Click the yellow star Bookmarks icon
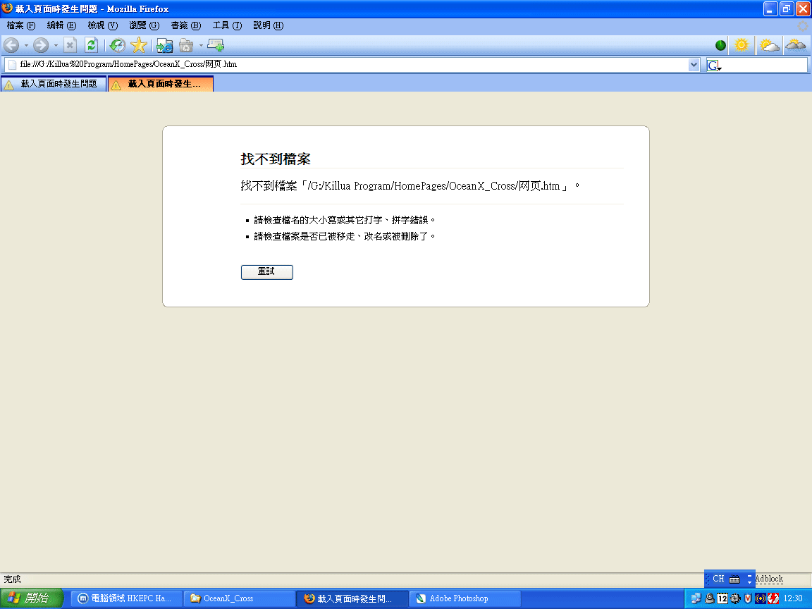 tap(139, 46)
